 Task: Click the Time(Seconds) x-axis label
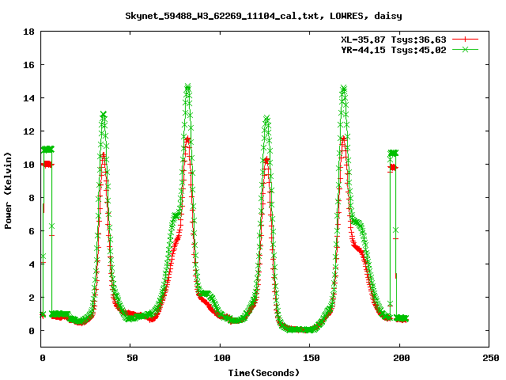tap(264, 371)
